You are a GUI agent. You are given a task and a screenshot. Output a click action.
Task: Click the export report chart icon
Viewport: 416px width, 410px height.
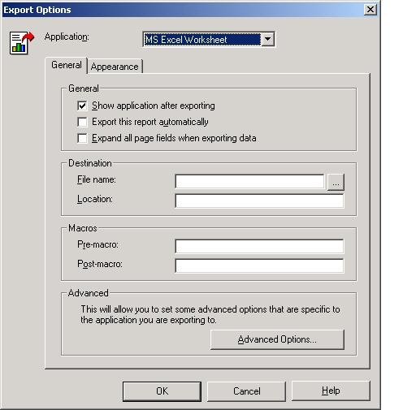tap(22, 43)
